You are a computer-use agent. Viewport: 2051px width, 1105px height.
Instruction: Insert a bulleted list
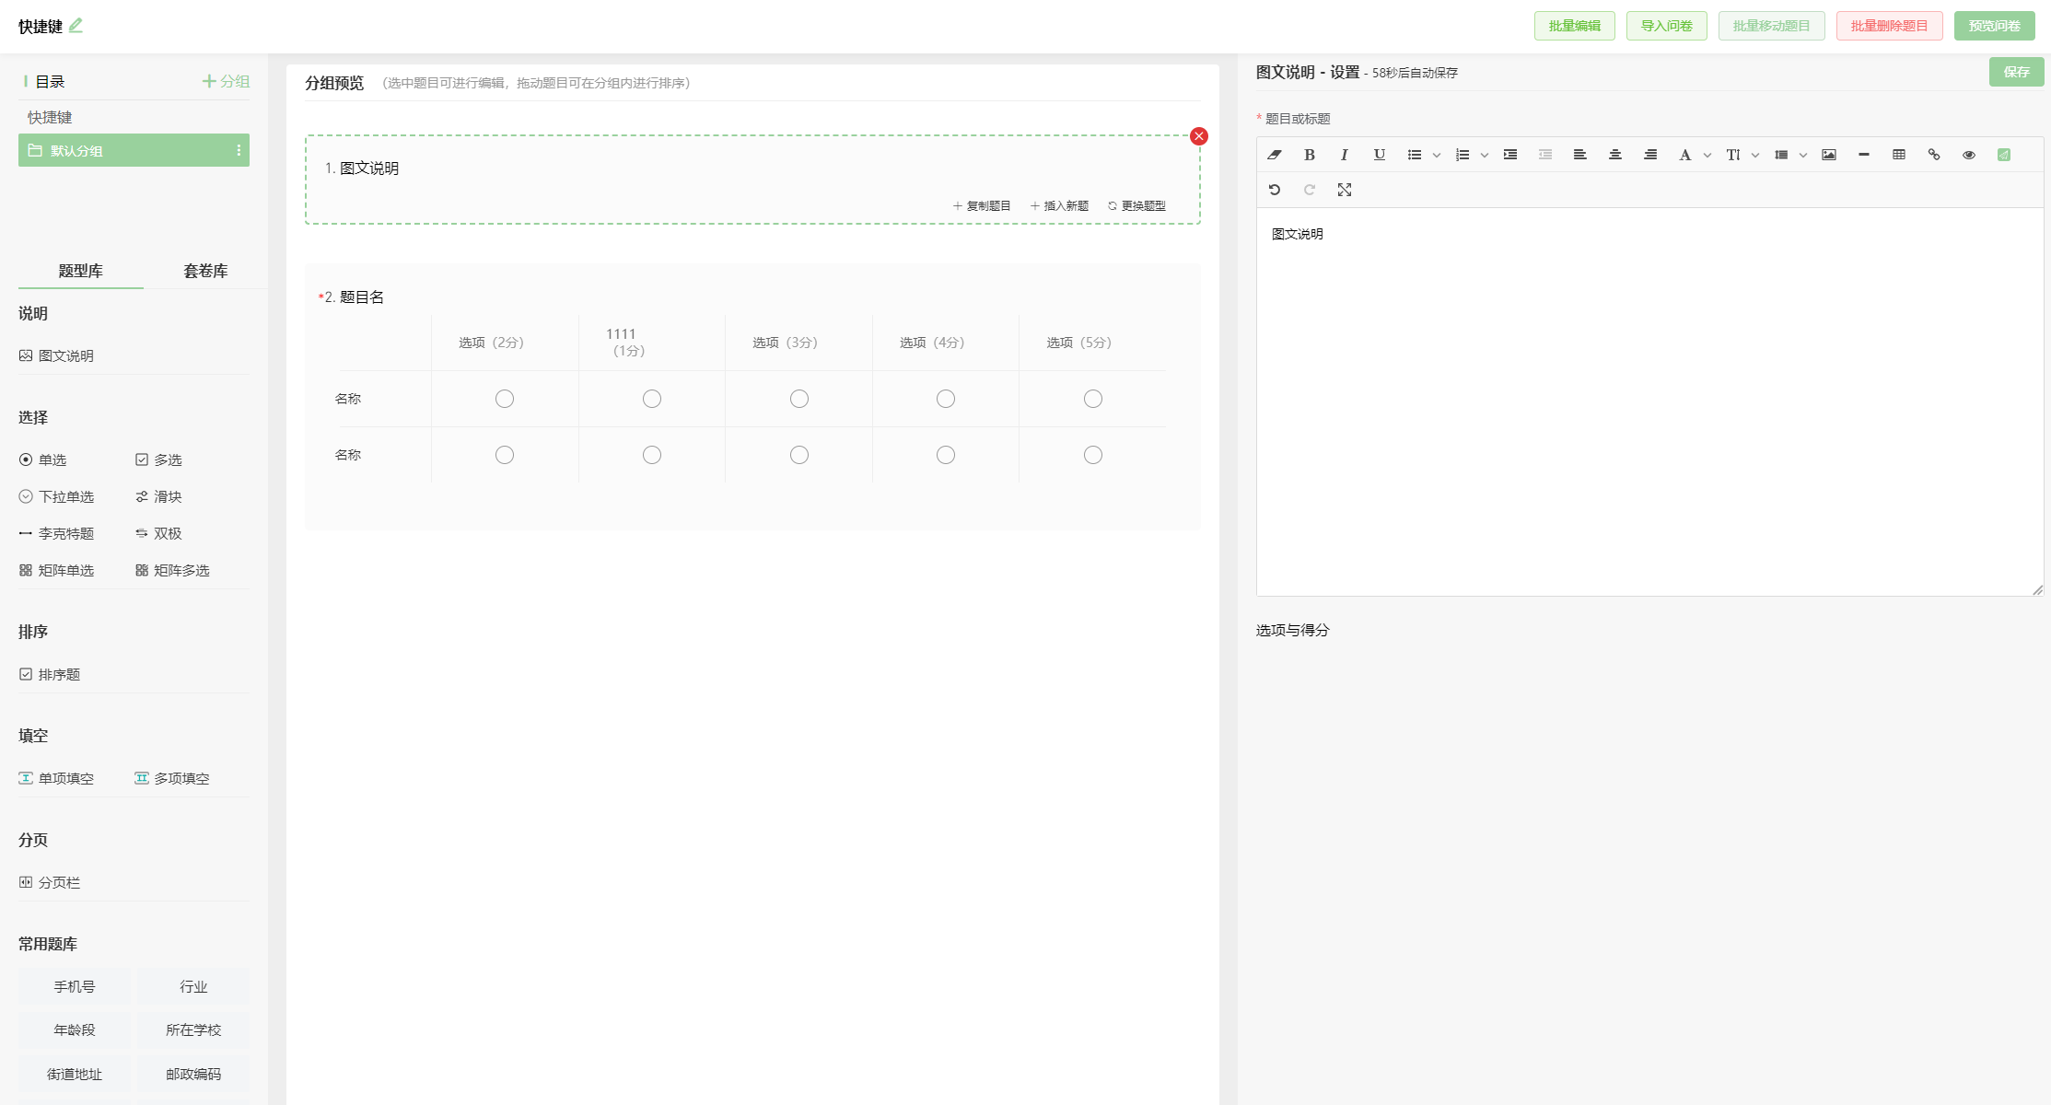[1415, 155]
